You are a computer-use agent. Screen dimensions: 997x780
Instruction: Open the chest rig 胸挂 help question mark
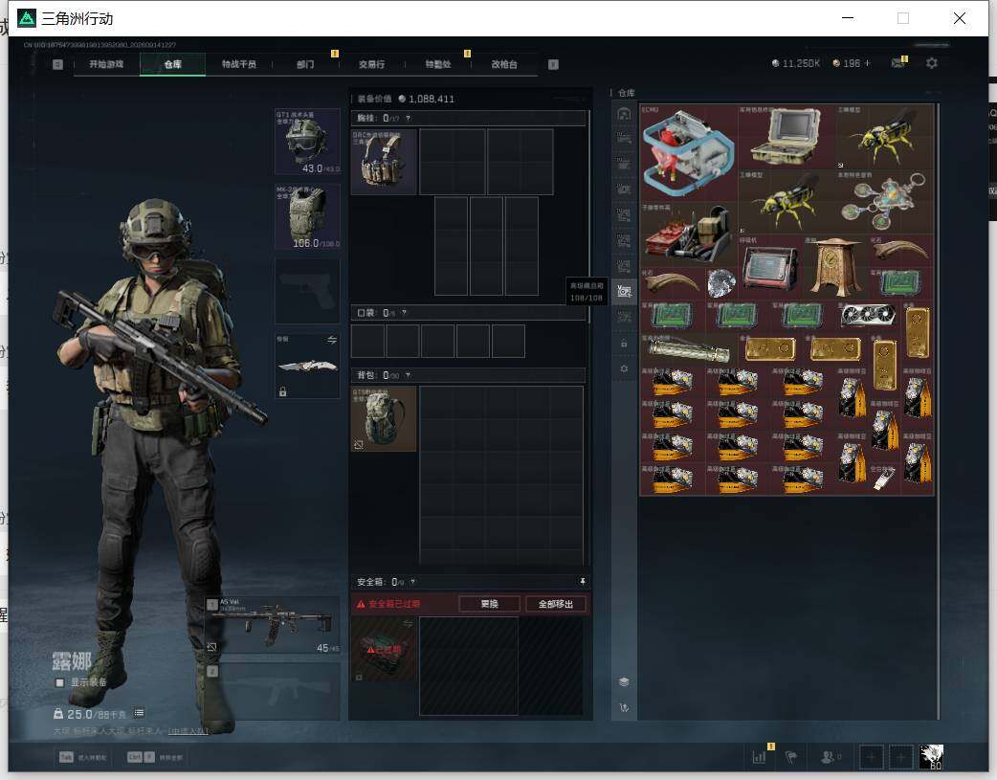pos(409,119)
